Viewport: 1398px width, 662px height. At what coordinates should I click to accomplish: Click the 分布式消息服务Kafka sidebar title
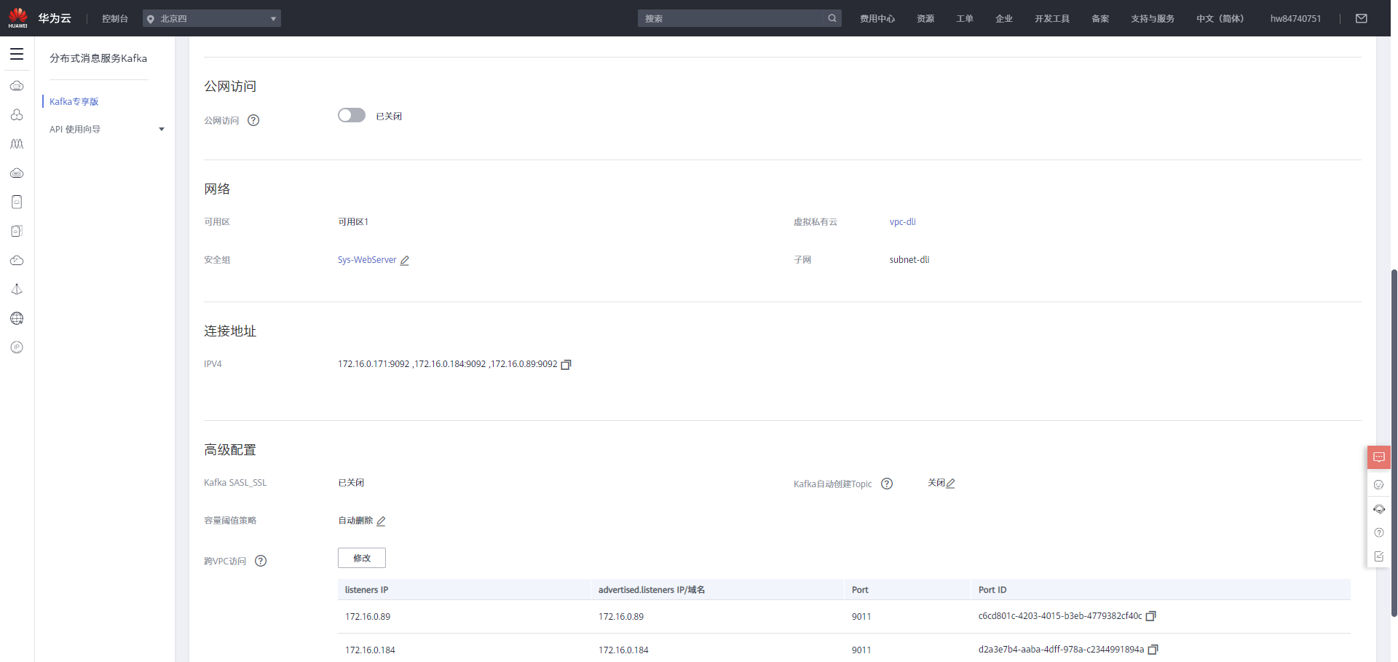point(98,58)
